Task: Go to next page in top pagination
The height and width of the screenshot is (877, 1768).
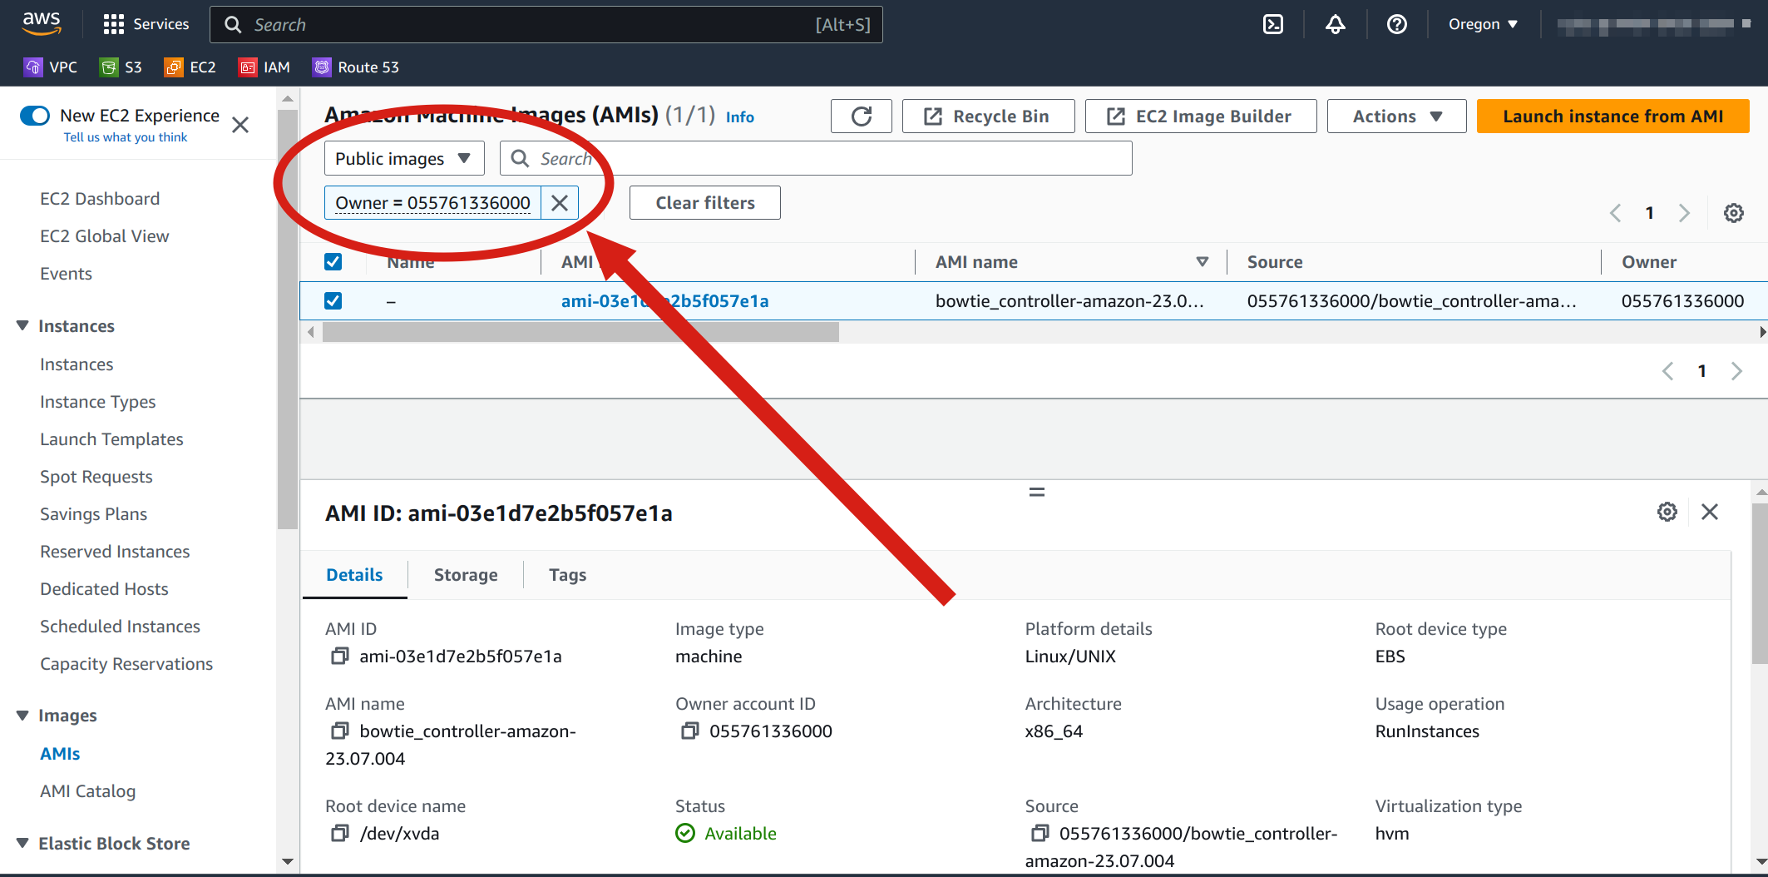Action: tap(1684, 213)
